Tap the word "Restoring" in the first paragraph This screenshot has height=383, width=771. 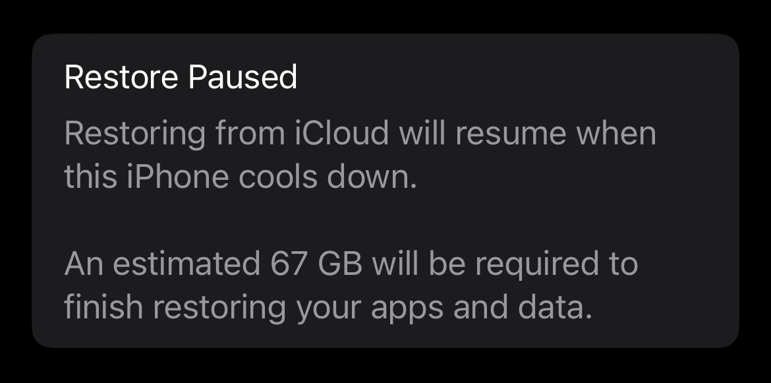point(135,134)
